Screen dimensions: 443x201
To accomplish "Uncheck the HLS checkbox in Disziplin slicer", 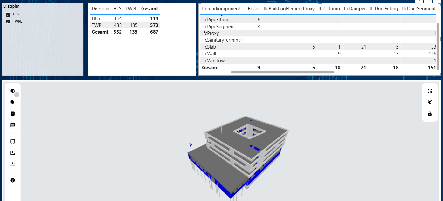I will 8,14.
